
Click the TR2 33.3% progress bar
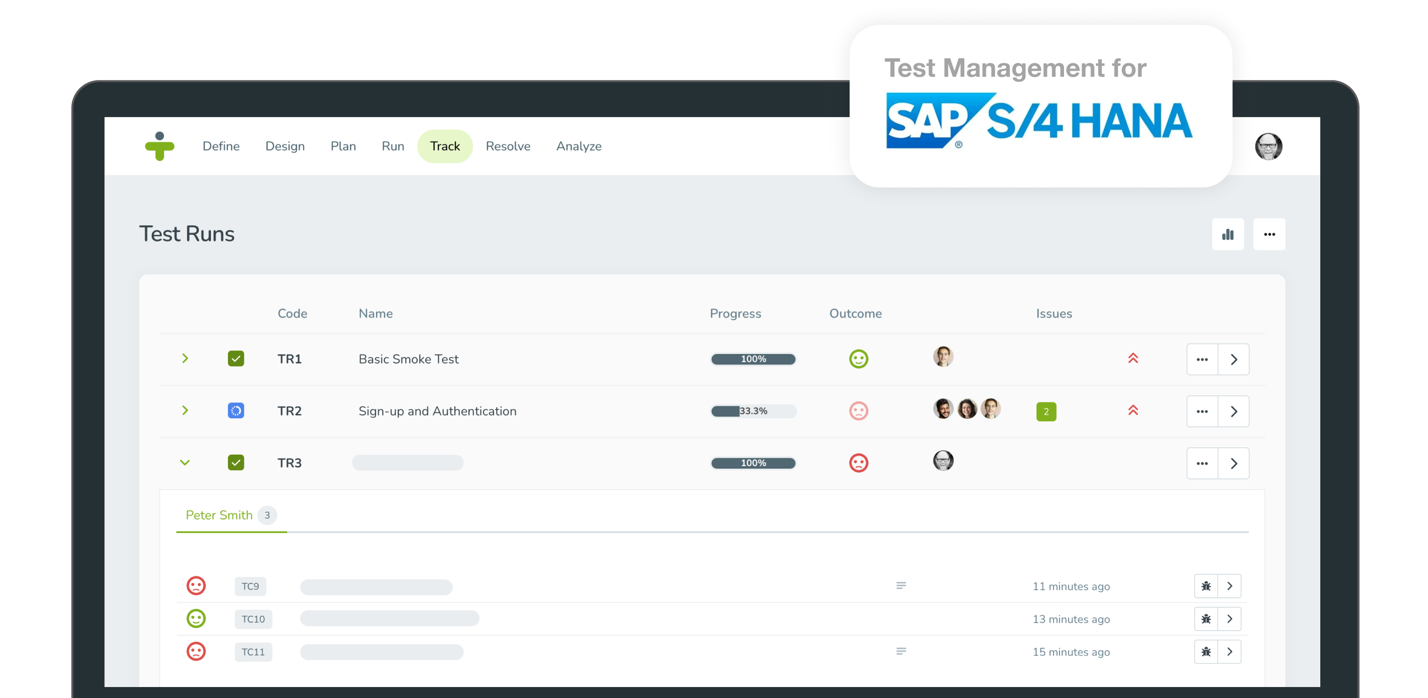[x=753, y=411]
